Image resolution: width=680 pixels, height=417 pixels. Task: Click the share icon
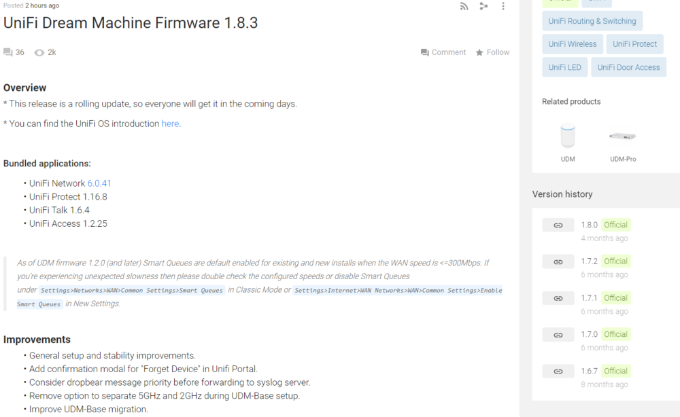[x=483, y=6]
